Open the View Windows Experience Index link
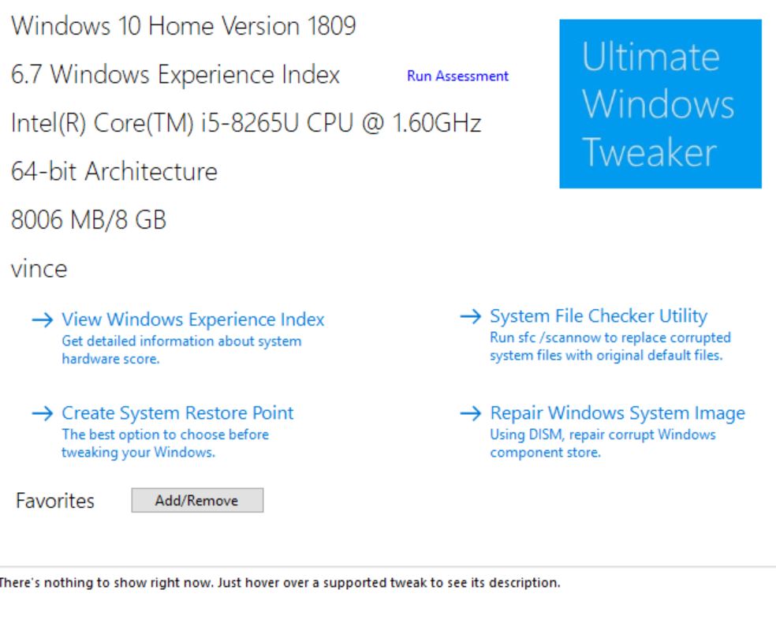The height and width of the screenshot is (627, 776). click(x=192, y=320)
